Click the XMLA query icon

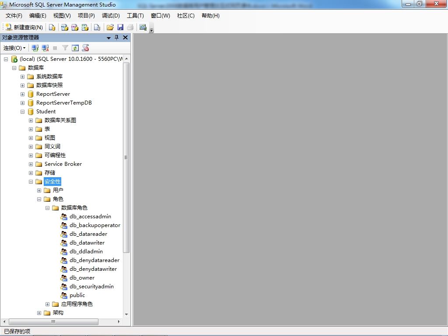(85, 27)
